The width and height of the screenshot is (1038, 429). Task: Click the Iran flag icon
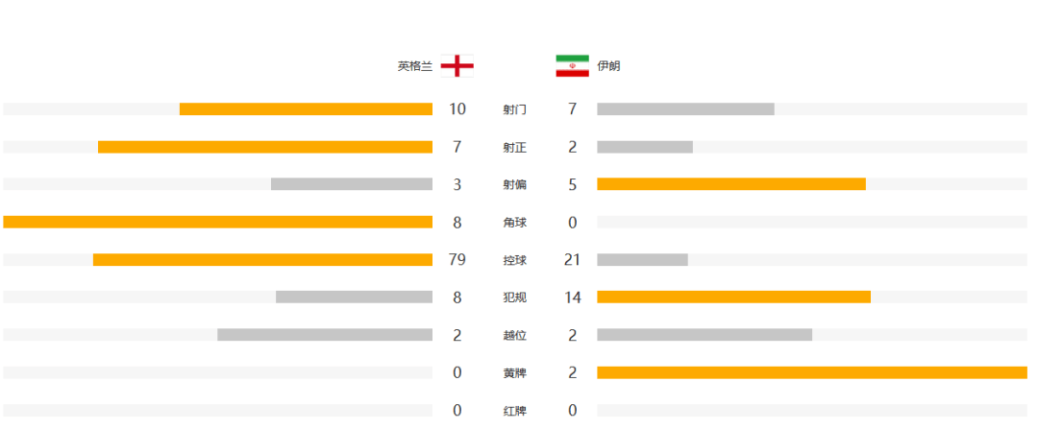[x=572, y=66]
